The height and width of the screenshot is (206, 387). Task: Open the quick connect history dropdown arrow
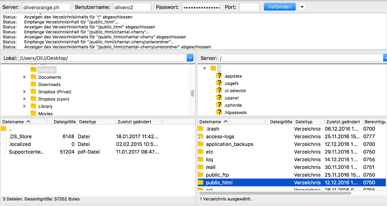click(302, 7)
